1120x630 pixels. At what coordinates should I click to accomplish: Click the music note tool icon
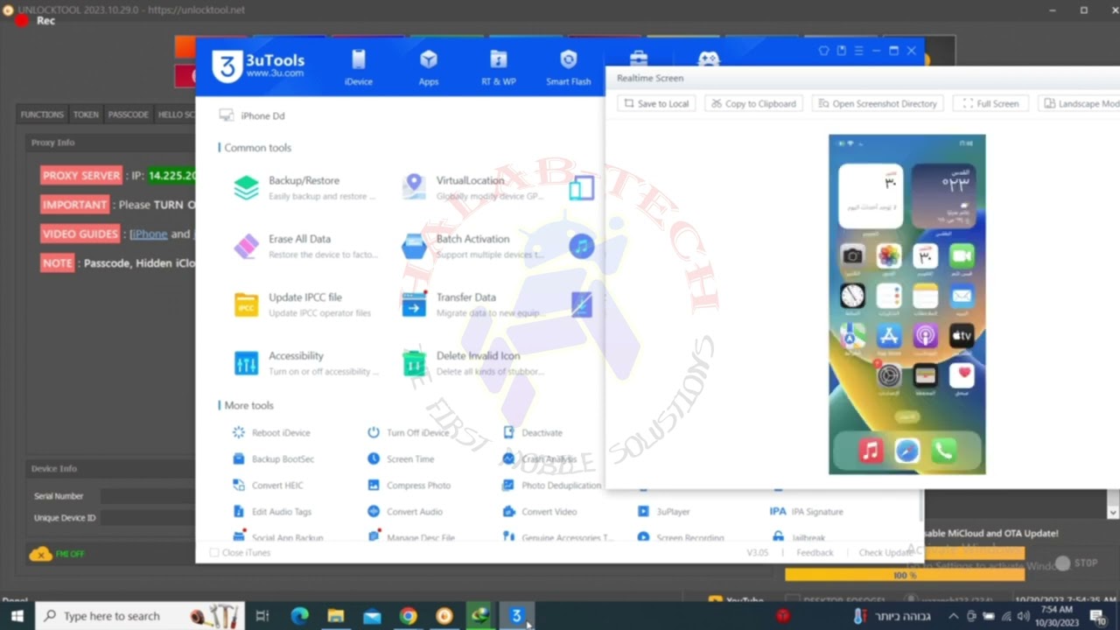point(582,246)
